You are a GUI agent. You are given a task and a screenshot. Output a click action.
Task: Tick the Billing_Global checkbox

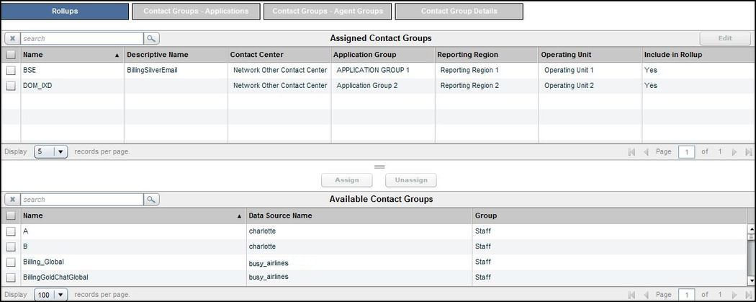coord(11,262)
